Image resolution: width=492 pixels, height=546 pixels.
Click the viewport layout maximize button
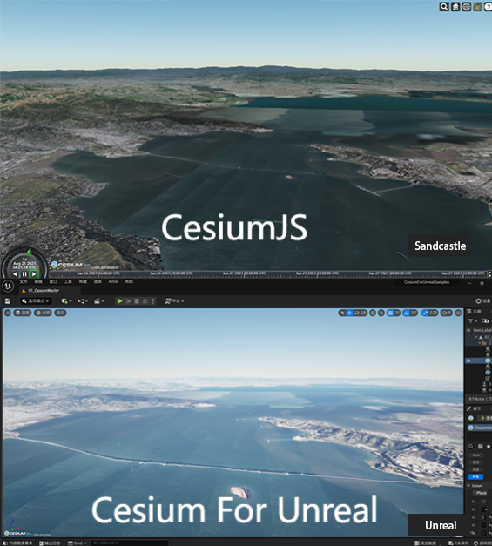point(458,313)
